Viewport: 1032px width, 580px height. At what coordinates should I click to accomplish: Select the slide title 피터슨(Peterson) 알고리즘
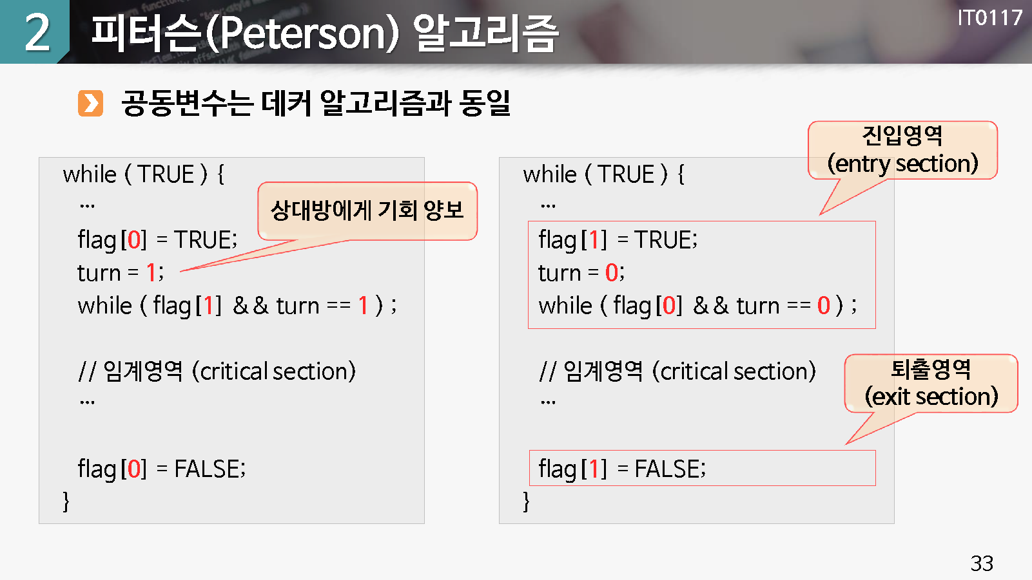pos(324,33)
